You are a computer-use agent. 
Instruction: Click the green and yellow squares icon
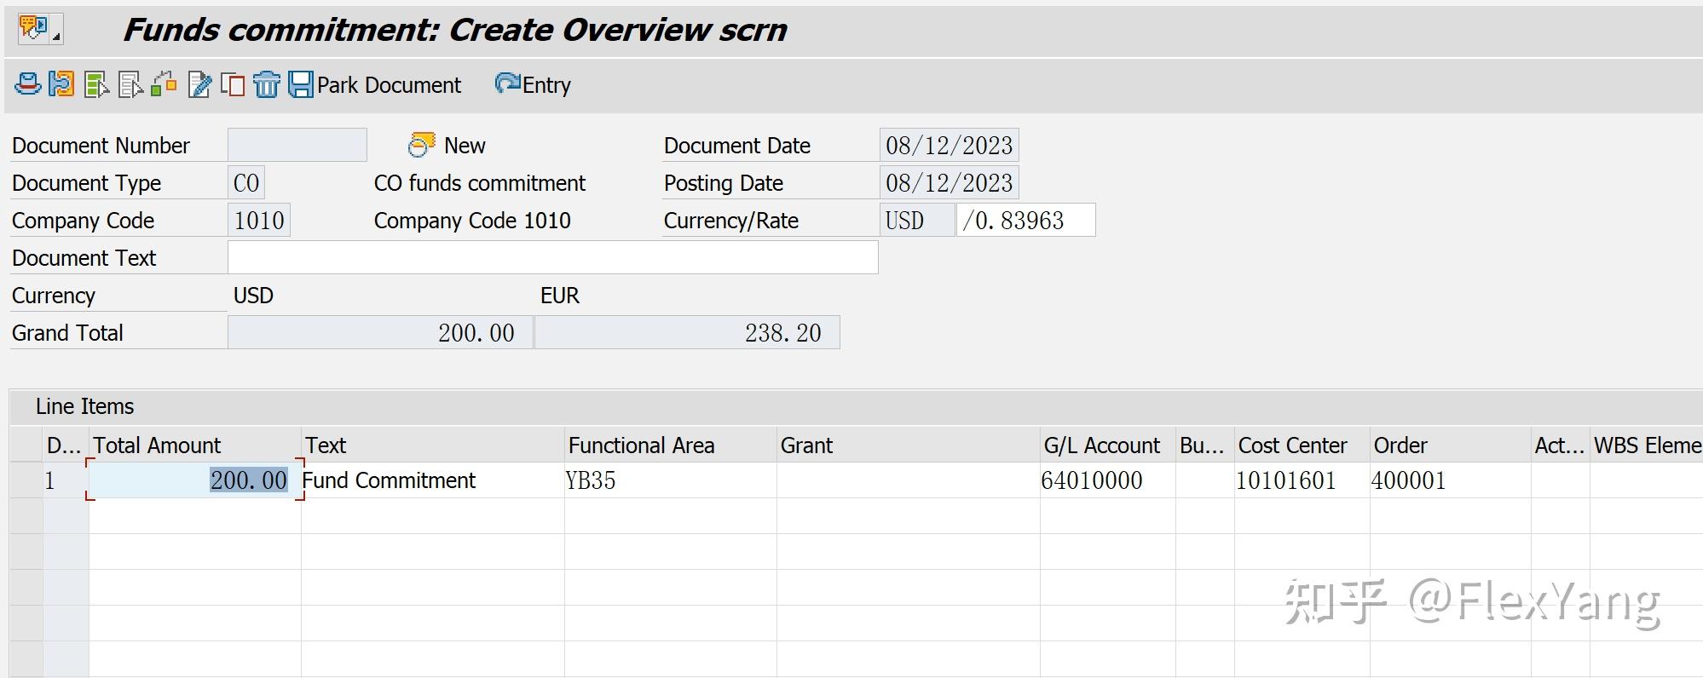tap(164, 84)
